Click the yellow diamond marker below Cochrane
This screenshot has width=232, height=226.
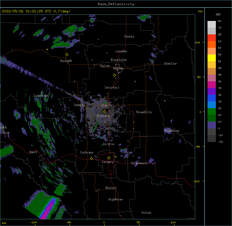click(x=92, y=158)
